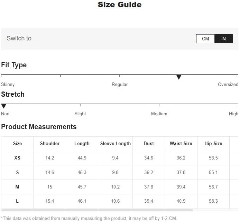Click the Bust column header

pos(149,144)
